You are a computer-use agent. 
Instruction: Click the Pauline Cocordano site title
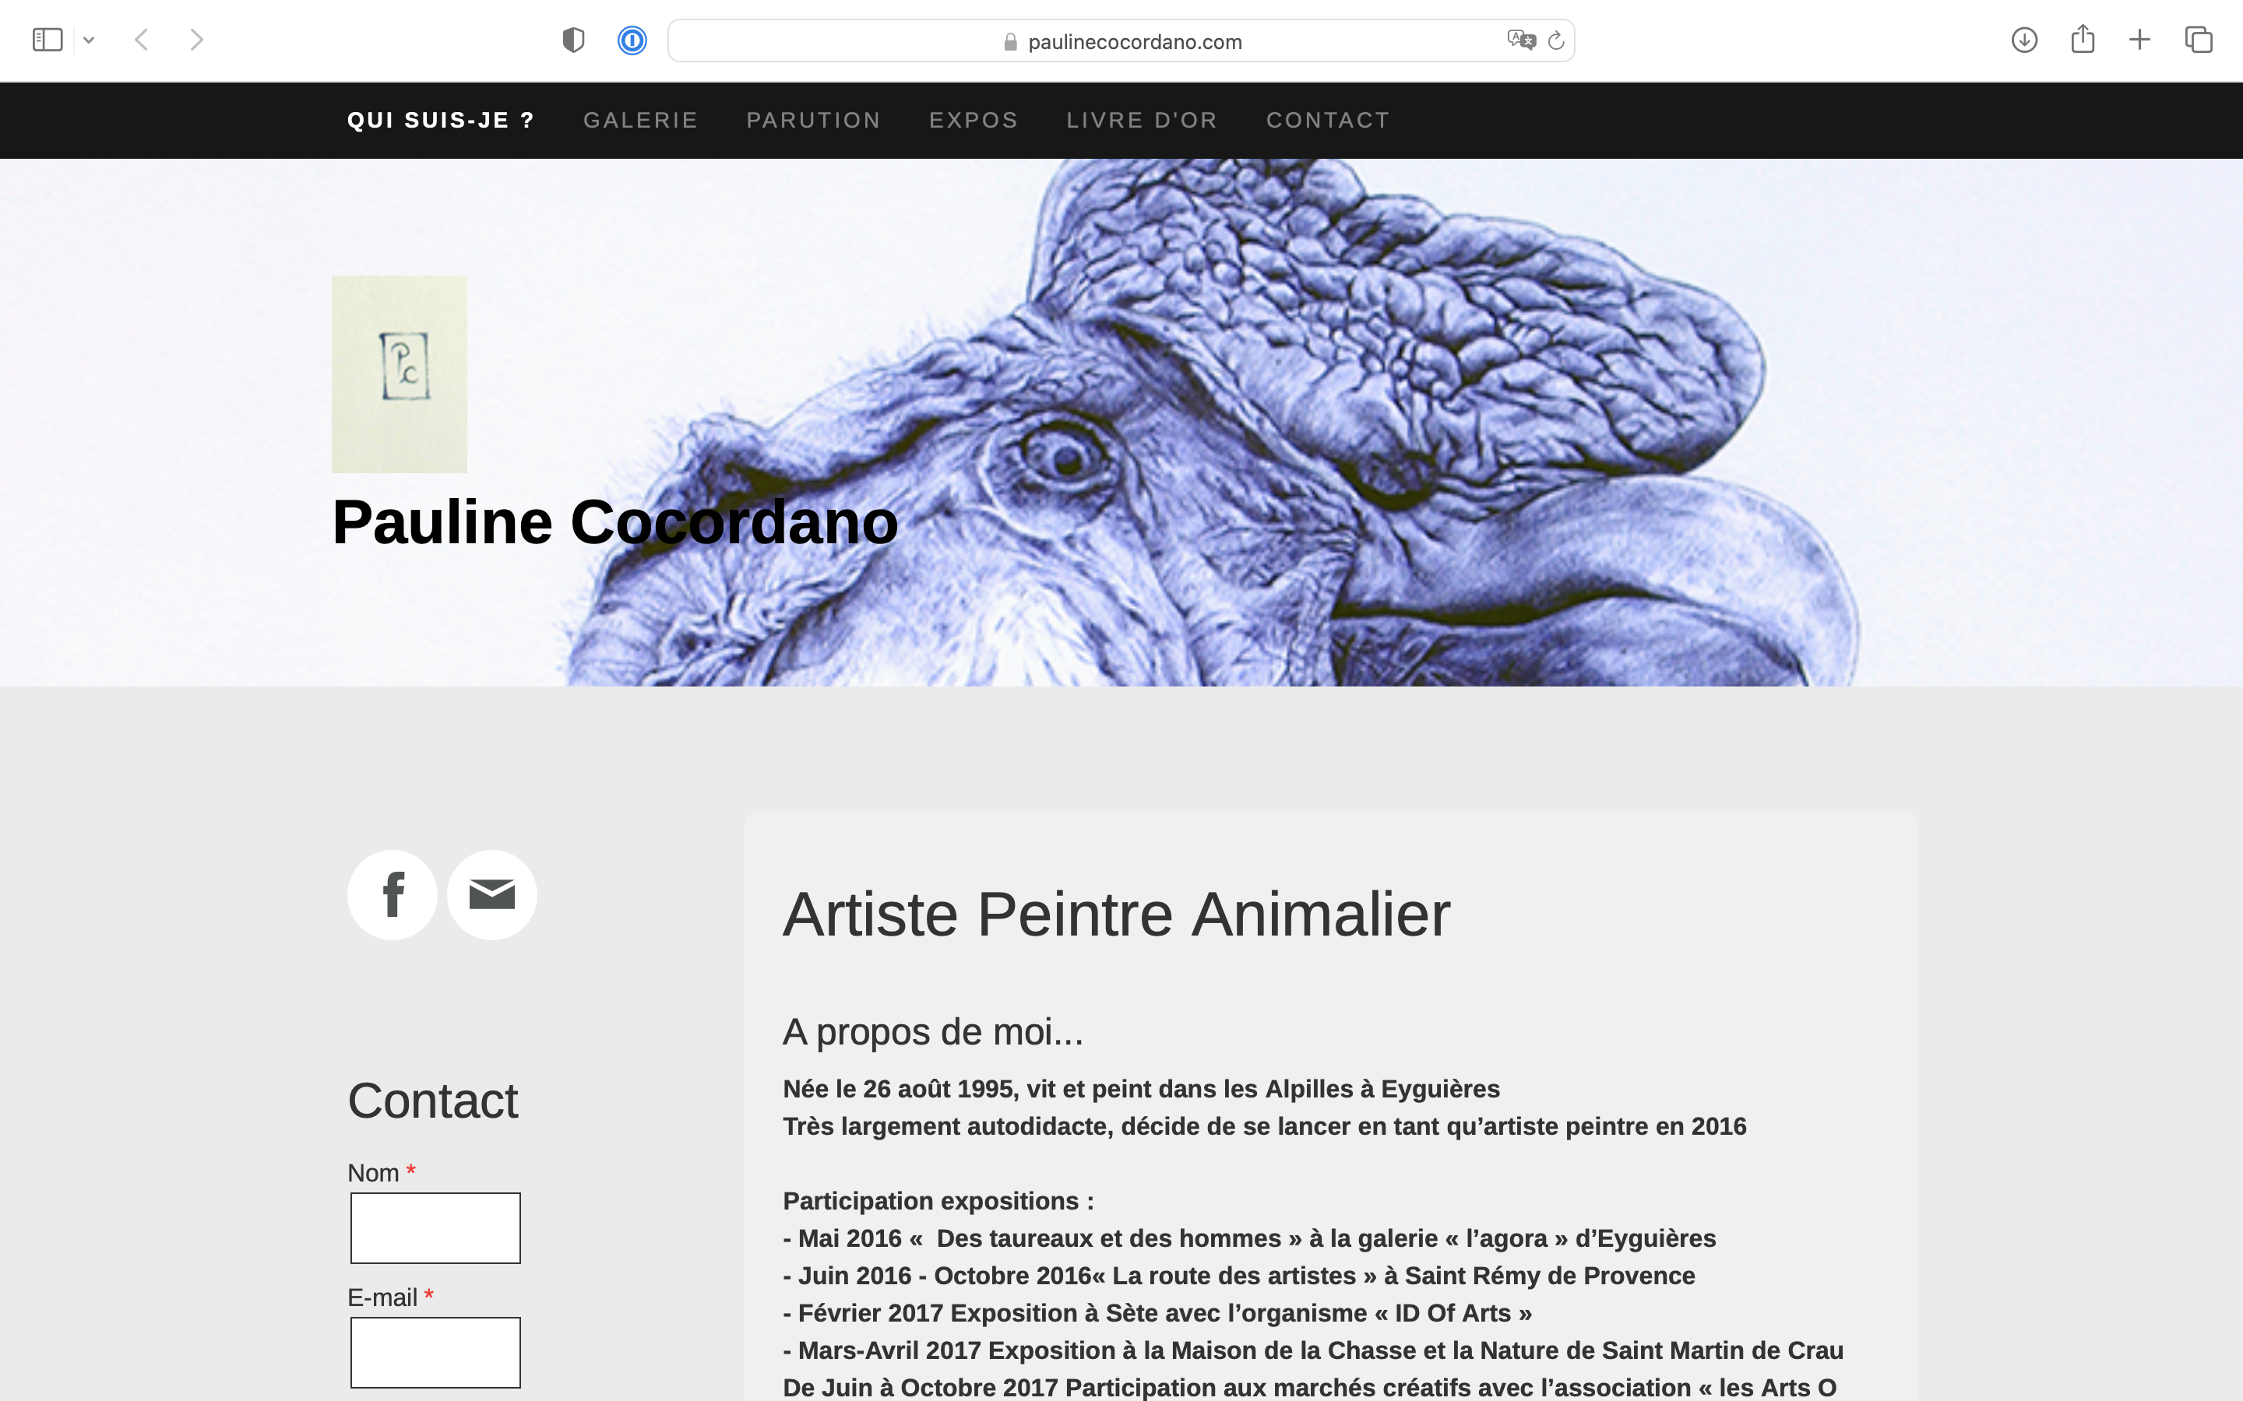click(x=614, y=521)
